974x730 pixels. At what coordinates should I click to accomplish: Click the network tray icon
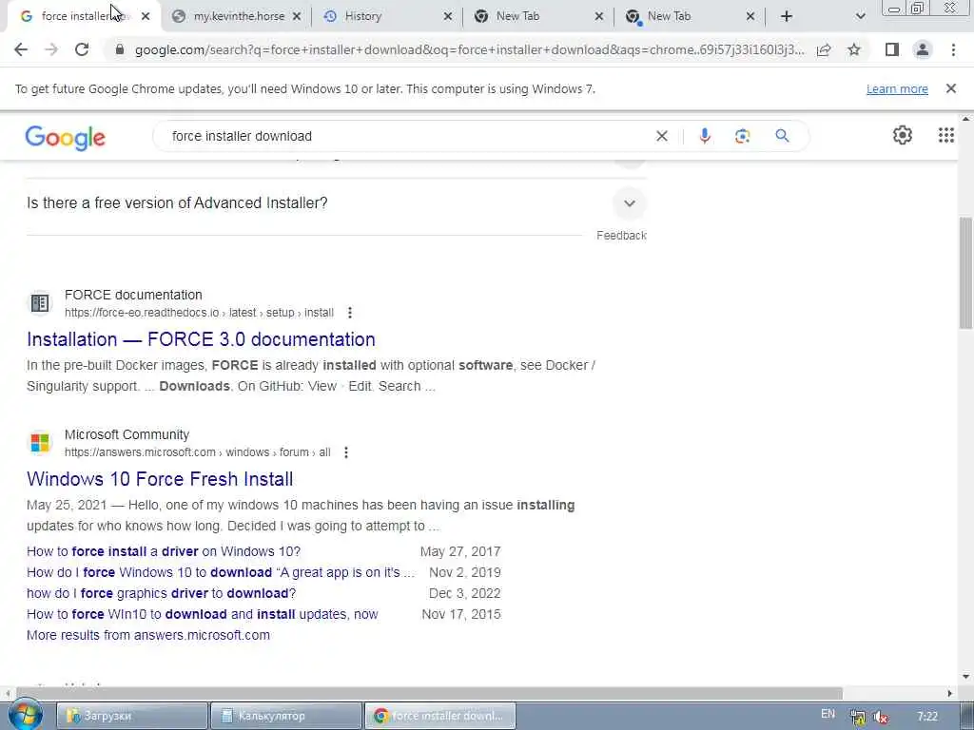click(x=858, y=717)
